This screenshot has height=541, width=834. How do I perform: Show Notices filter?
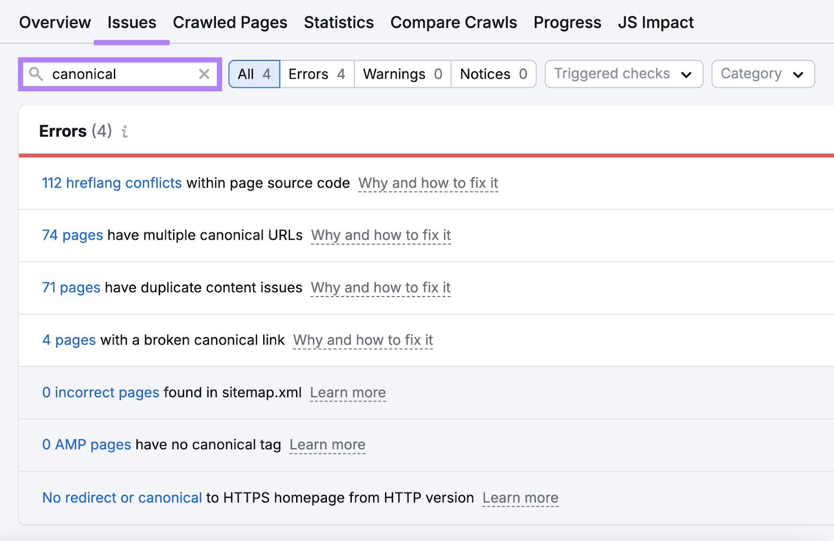click(x=493, y=74)
